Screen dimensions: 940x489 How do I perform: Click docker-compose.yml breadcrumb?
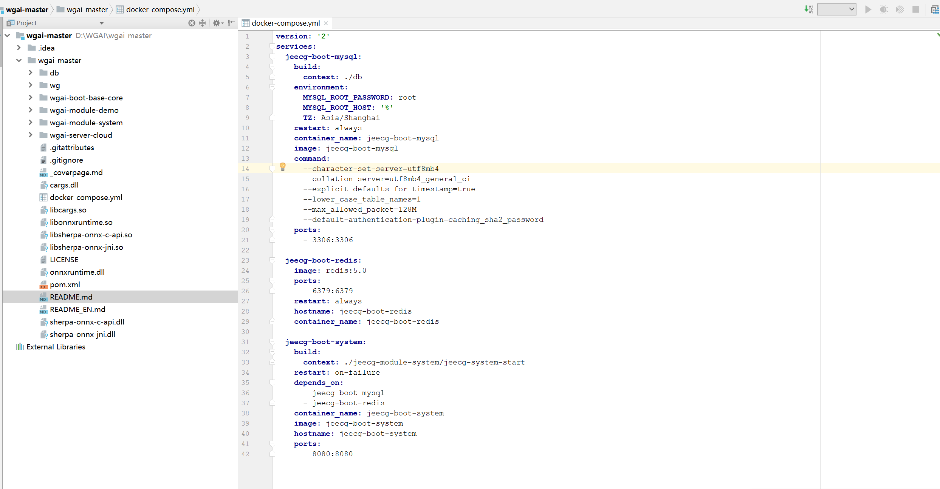(155, 9)
